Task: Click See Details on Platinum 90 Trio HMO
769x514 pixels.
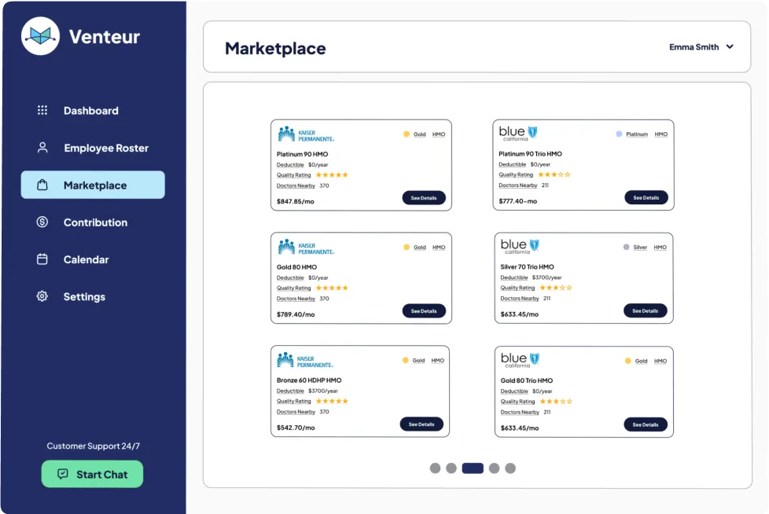Action: pos(646,197)
